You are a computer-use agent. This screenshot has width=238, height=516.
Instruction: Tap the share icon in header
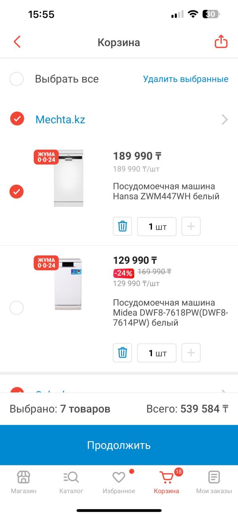pos(221,42)
